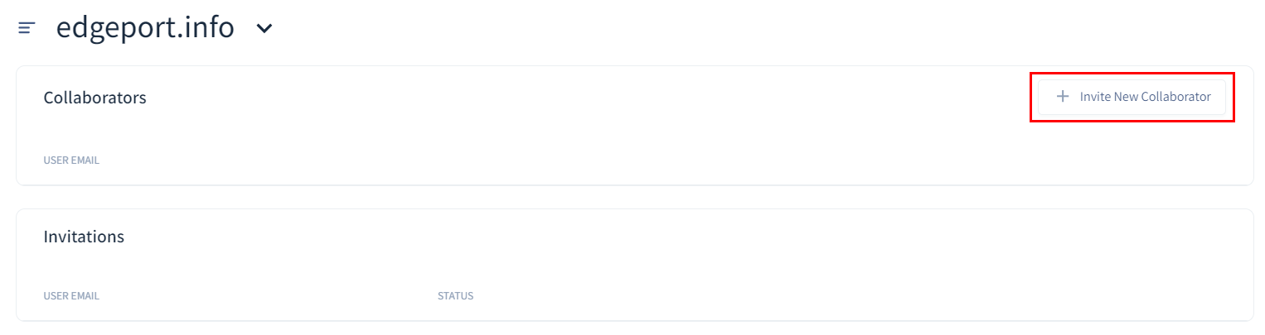1265x335 pixels.
Task: Click the plus icon for inviting collaborators
Action: click(1063, 97)
